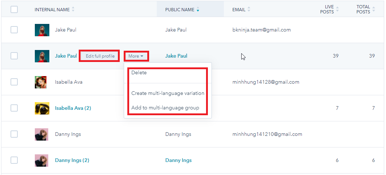Sort by Public Name column arrow
The height and width of the screenshot is (175, 386).
point(198,10)
